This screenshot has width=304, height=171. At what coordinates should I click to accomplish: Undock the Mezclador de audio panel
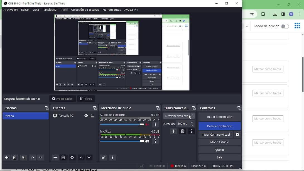tap(158, 108)
